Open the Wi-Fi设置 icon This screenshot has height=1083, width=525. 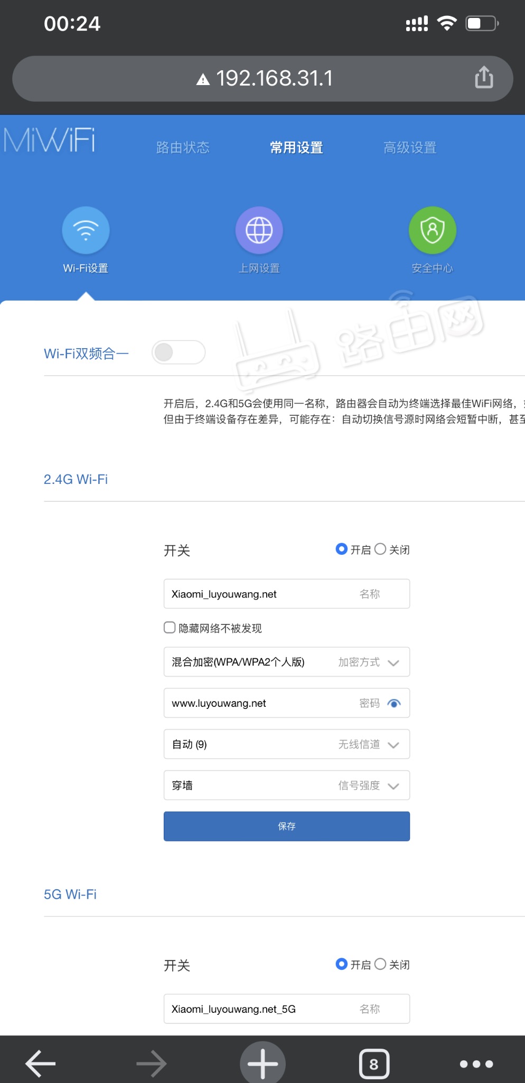86,231
